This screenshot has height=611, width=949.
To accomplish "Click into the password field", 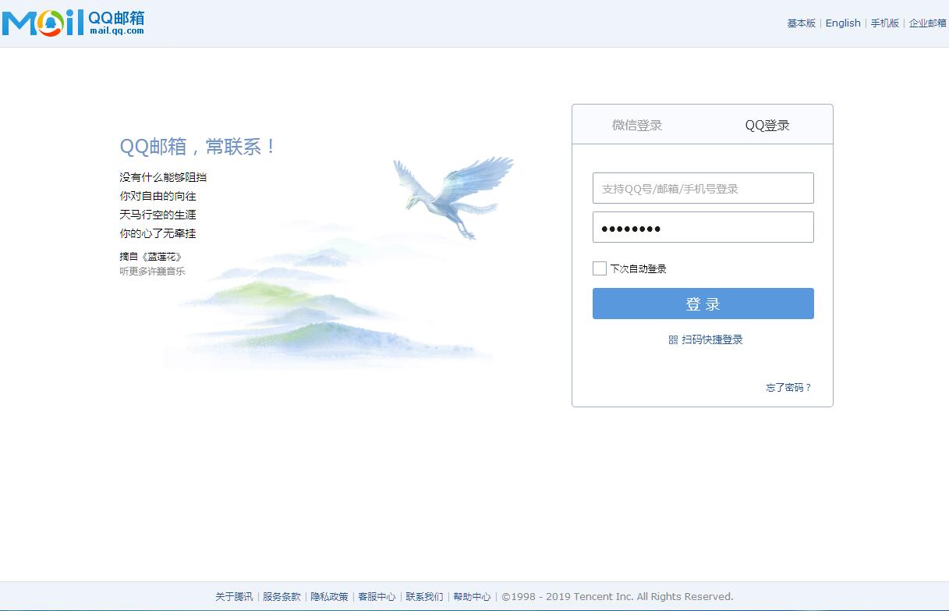I will click(703, 227).
